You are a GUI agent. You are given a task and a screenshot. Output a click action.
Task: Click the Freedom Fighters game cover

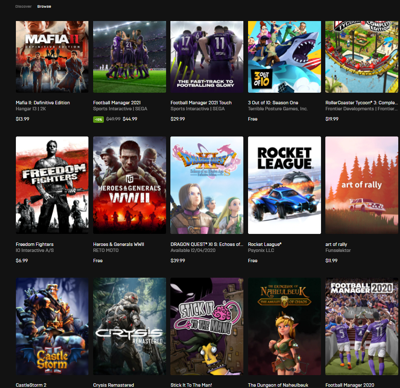[52, 185]
